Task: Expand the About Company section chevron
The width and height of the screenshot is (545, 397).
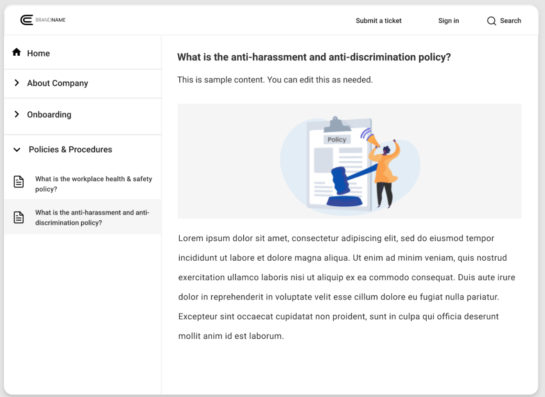Action: pos(17,83)
